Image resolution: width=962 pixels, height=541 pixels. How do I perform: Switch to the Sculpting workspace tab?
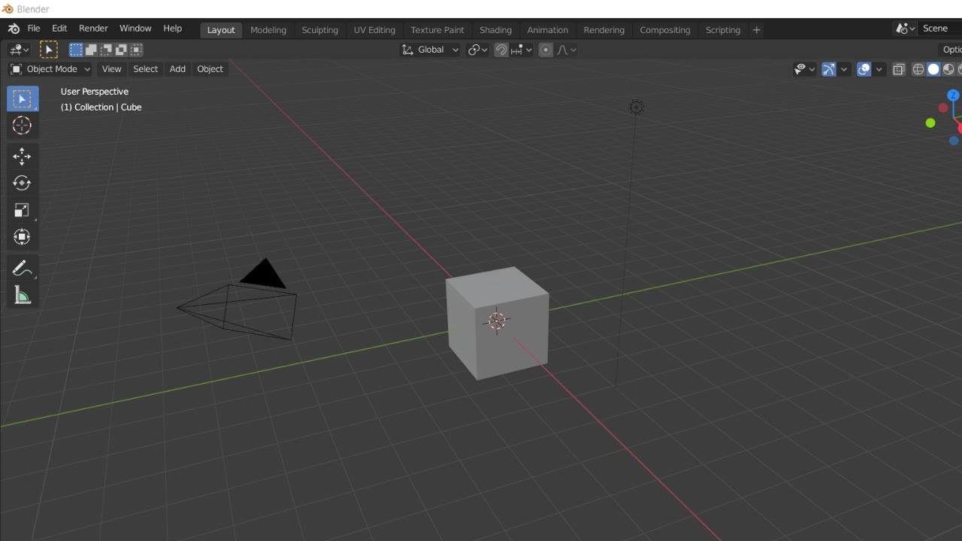319,30
